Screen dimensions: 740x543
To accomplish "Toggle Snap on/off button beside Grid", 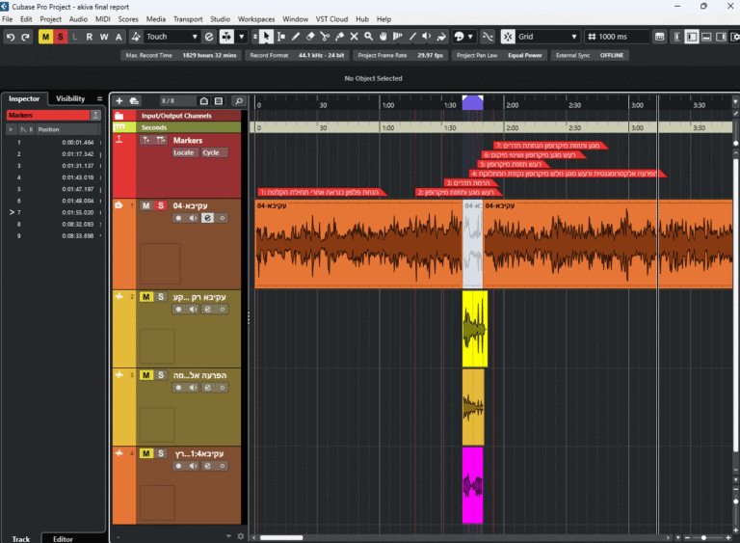I will click(508, 37).
